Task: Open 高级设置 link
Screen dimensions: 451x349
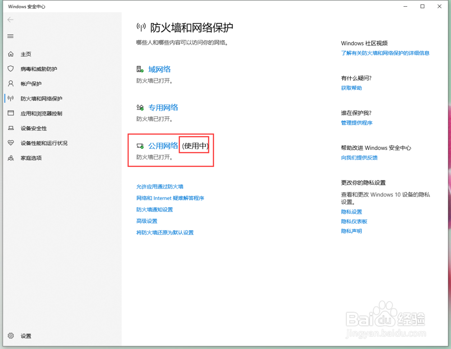Action: (x=147, y=221)
